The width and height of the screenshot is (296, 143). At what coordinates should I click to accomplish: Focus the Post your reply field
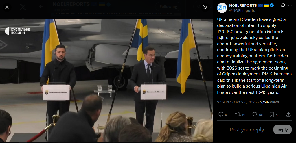[247, 130]
